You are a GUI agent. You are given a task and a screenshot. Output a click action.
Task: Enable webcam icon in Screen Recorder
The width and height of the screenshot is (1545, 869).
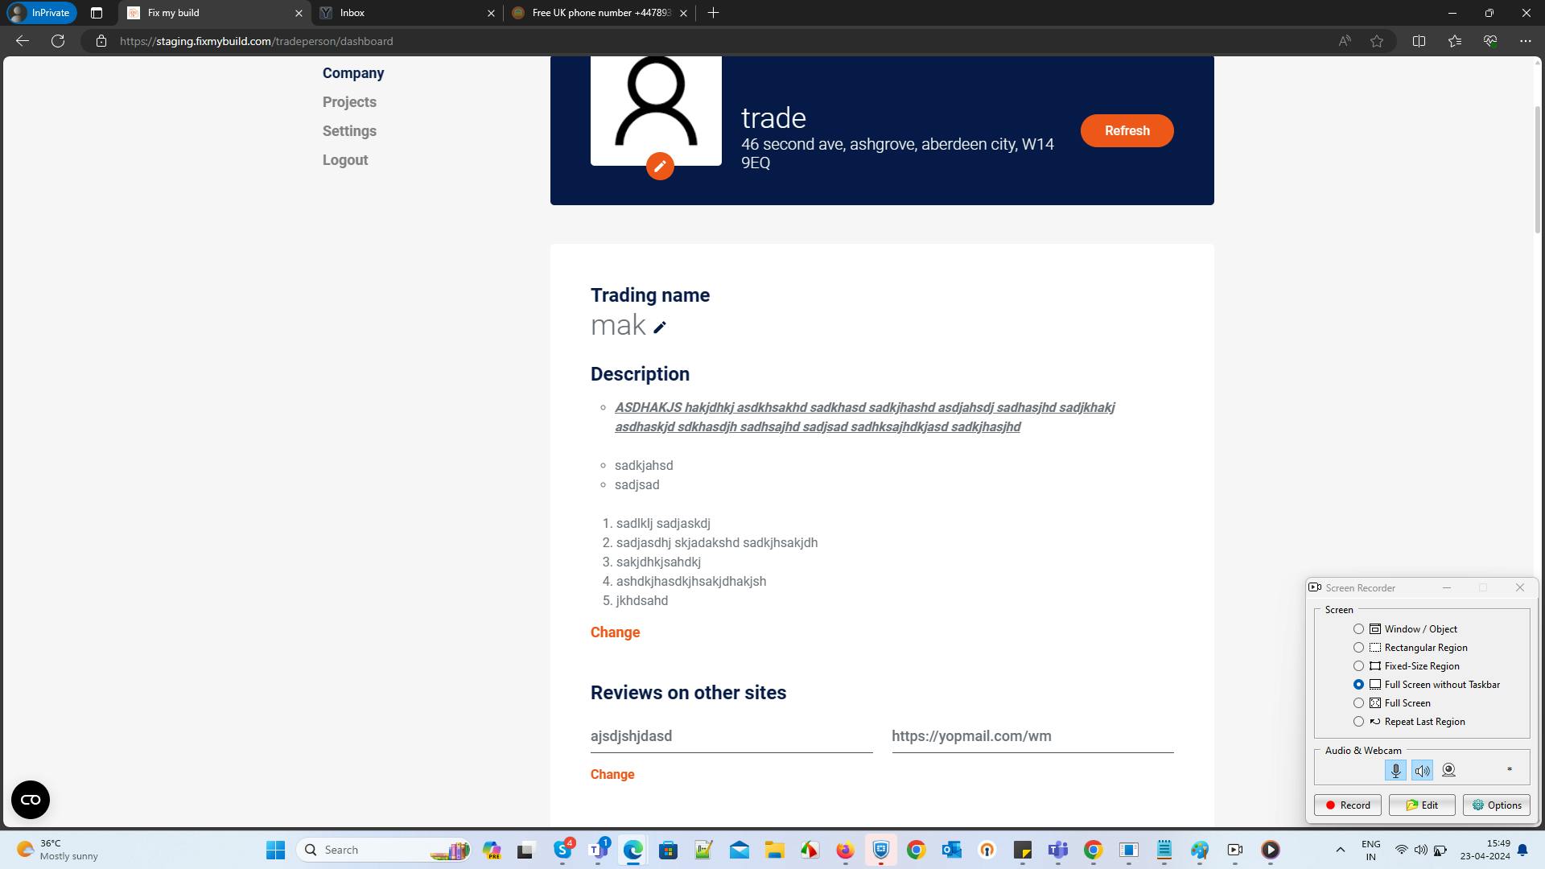click(x=1448, y=770)
